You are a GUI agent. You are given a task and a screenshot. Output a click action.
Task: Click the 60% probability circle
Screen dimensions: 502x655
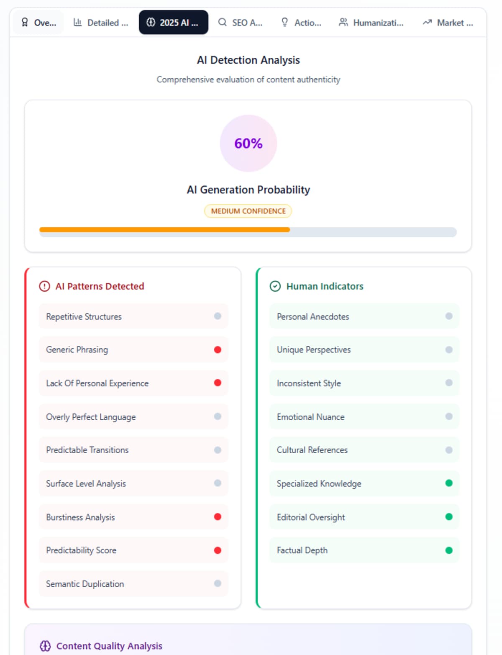[248, 144]
